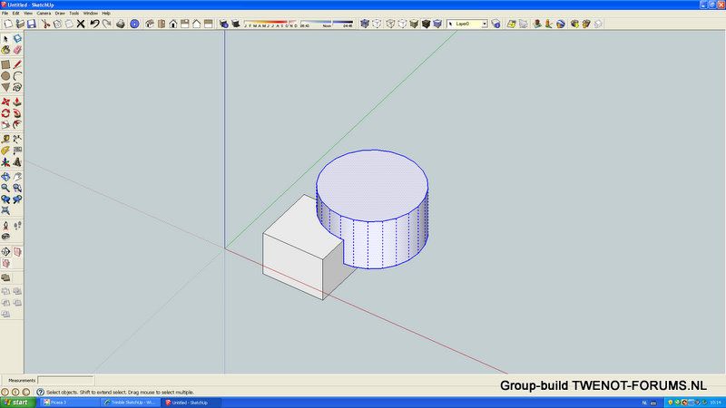Click the Measurements input box
This screenshot has width=726, height=408.
[x=65, y=380]
